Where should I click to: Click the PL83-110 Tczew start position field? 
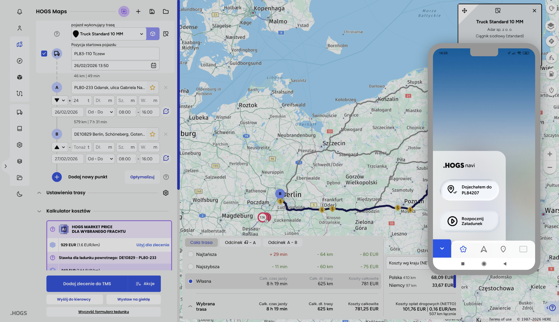tap(115, 54)
